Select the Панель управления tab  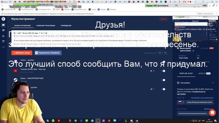[22, 26]
